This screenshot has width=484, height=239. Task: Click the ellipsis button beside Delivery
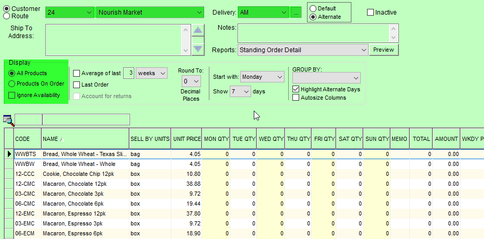296,13
